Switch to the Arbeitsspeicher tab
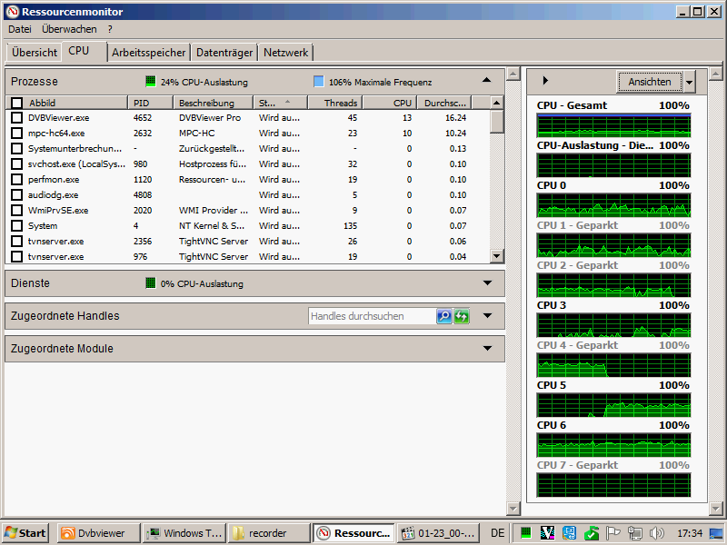This screenshot has height=545, width=727. click(148, 53)
